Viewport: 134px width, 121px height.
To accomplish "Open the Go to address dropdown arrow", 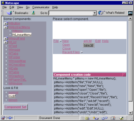I will (x=95, y=13).
